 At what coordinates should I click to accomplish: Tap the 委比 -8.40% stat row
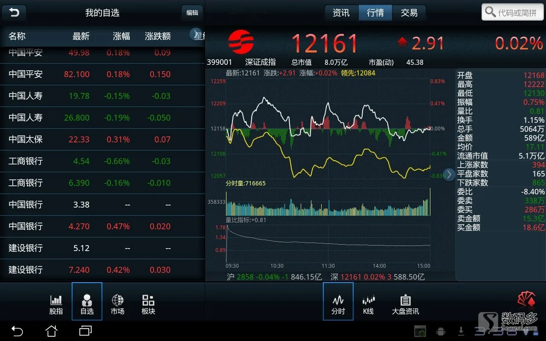[501, 191]
